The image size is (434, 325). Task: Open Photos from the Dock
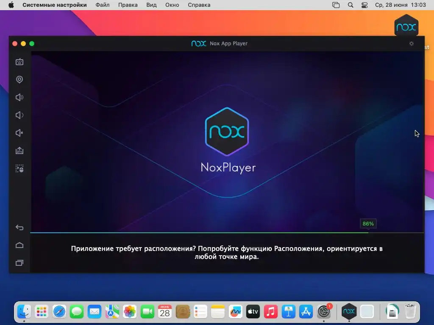[x=130, y=312]
